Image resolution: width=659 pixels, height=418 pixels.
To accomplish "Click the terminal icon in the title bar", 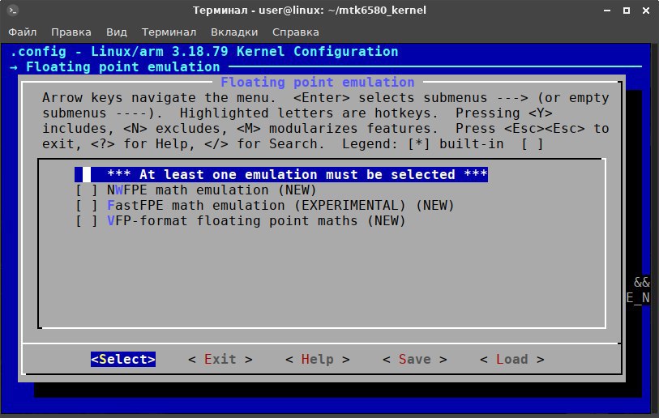I will point(13,11).
